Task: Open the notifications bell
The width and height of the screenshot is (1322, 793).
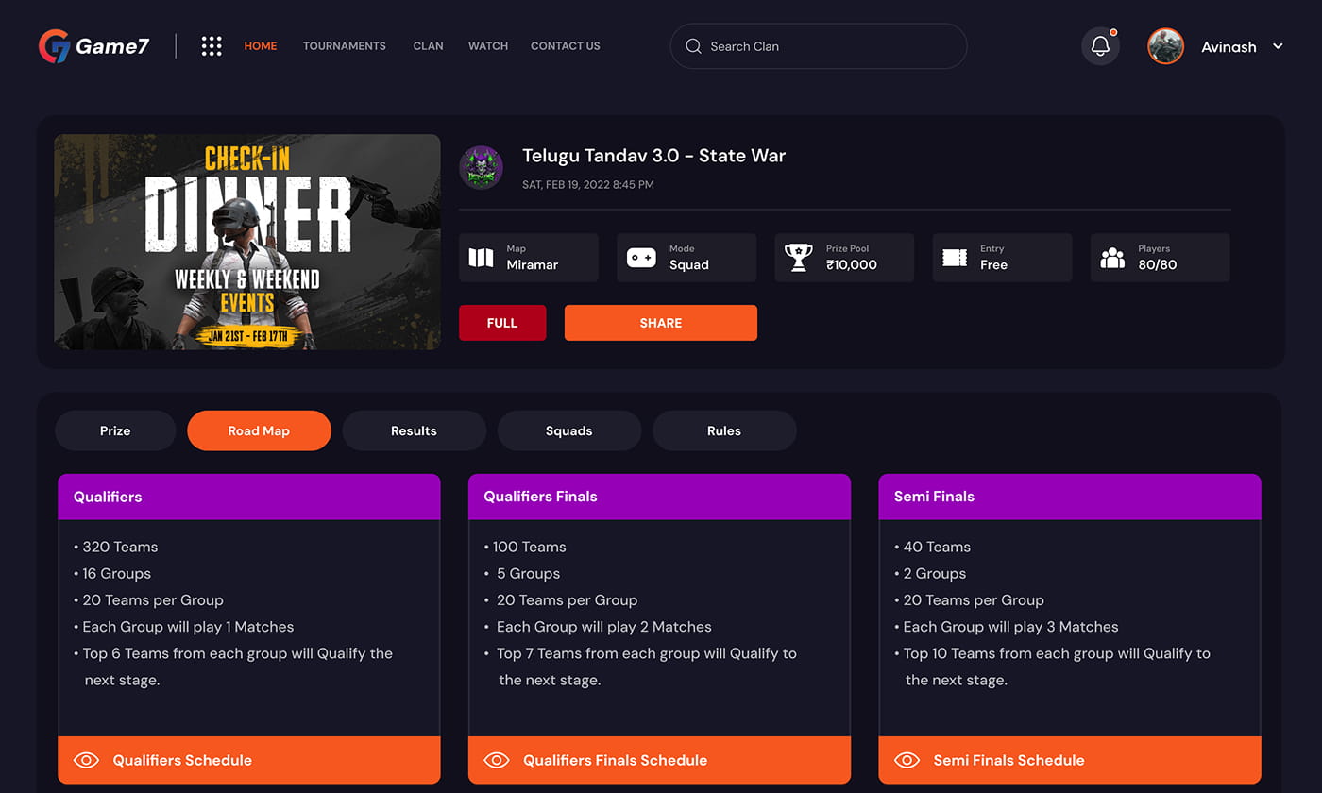Action: tap(1100, 46)
